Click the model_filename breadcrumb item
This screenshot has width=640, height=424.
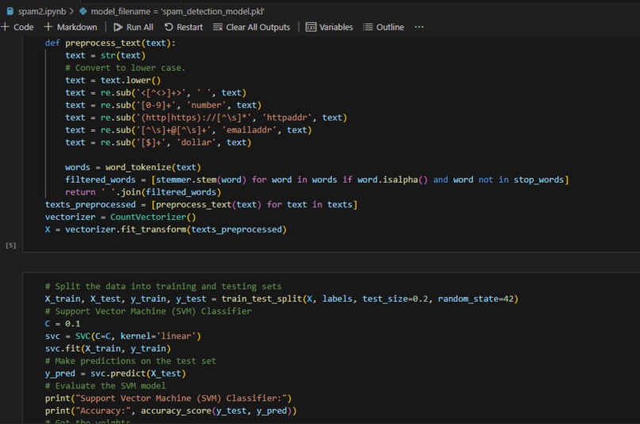pyautogui.click(x=178, y=11)
